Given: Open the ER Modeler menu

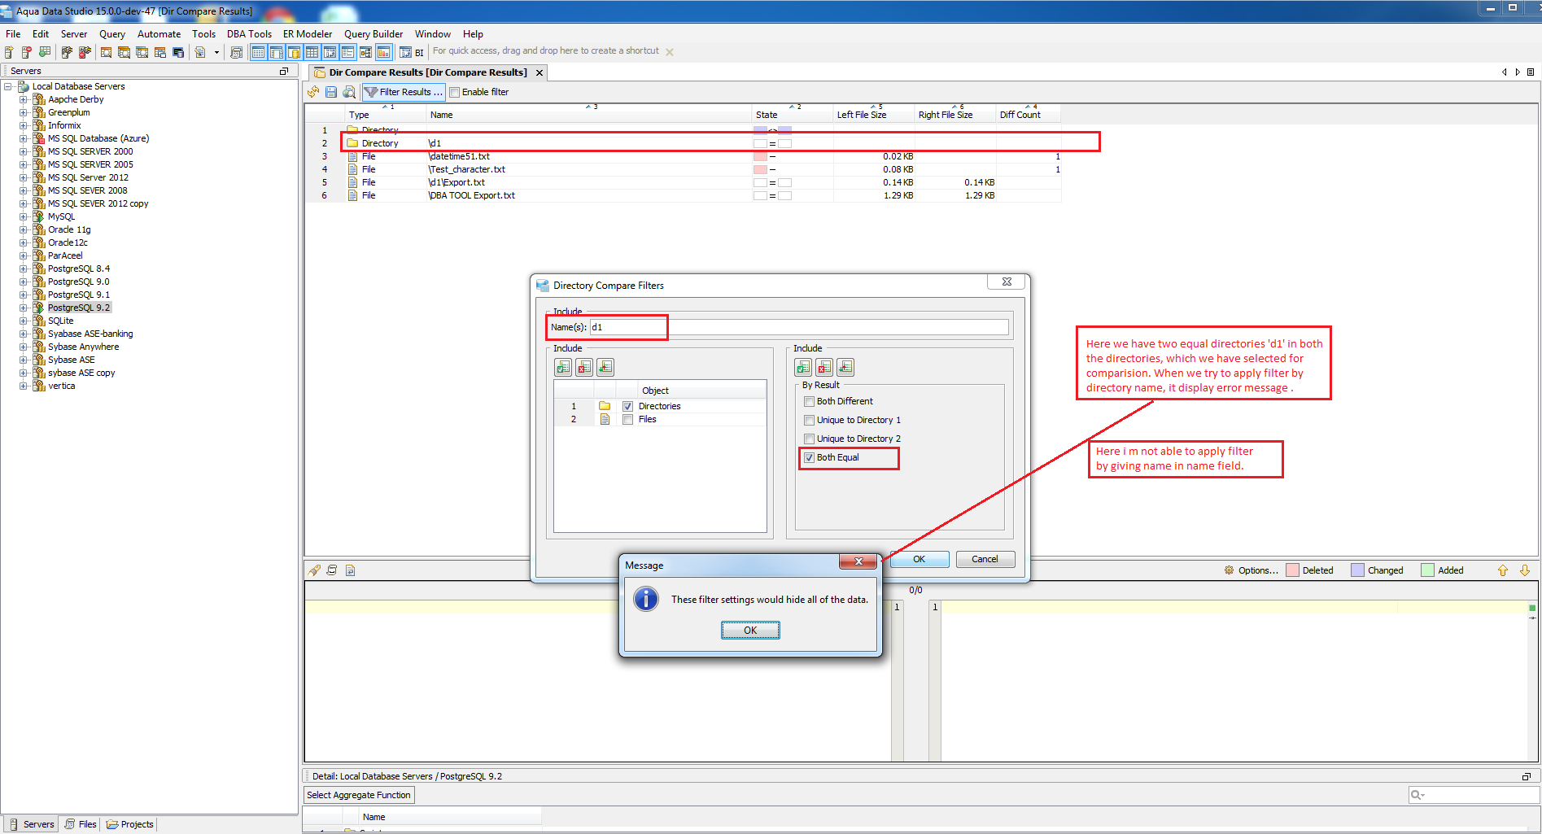Looking at the screenshot, I should pyautogui.click(x=308, y=34).
